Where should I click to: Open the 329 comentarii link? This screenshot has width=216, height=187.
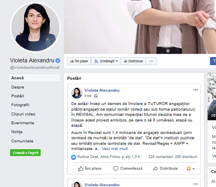161,157
